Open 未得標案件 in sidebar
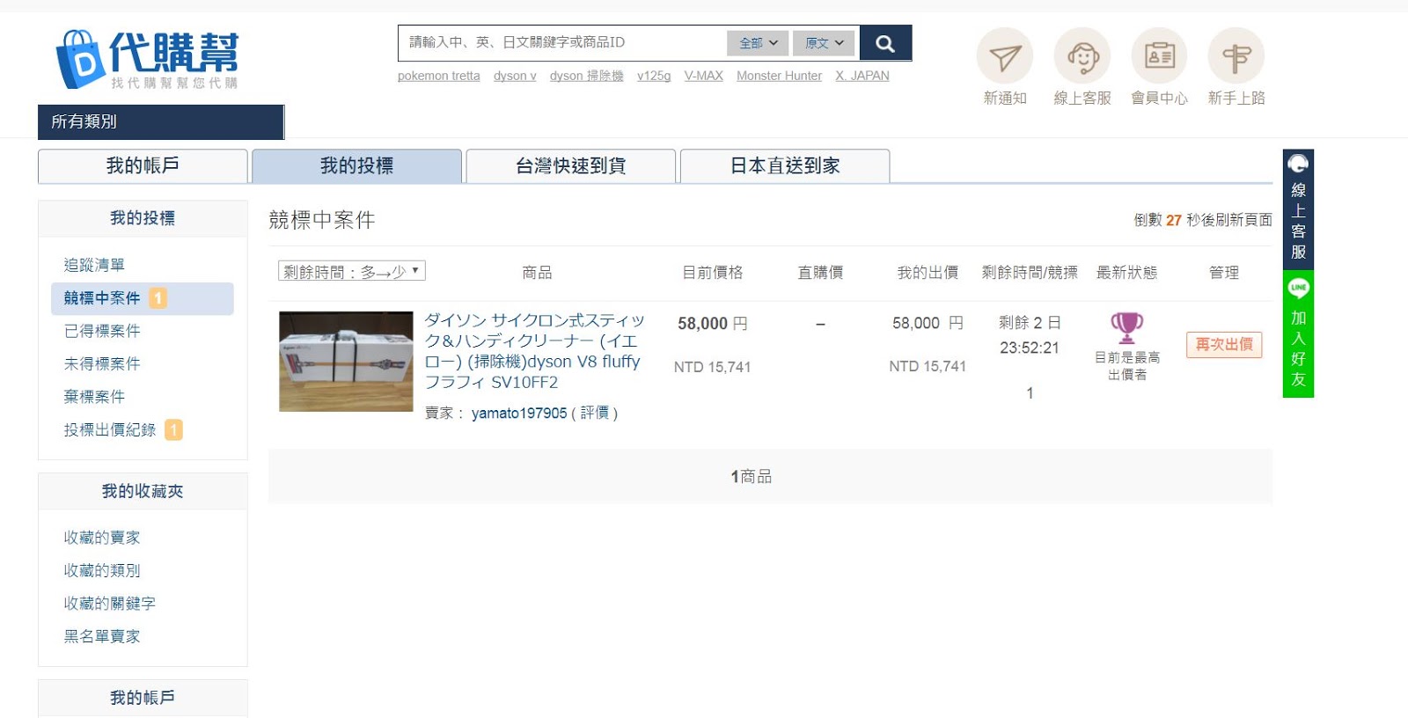 click(x=102, y=363)
